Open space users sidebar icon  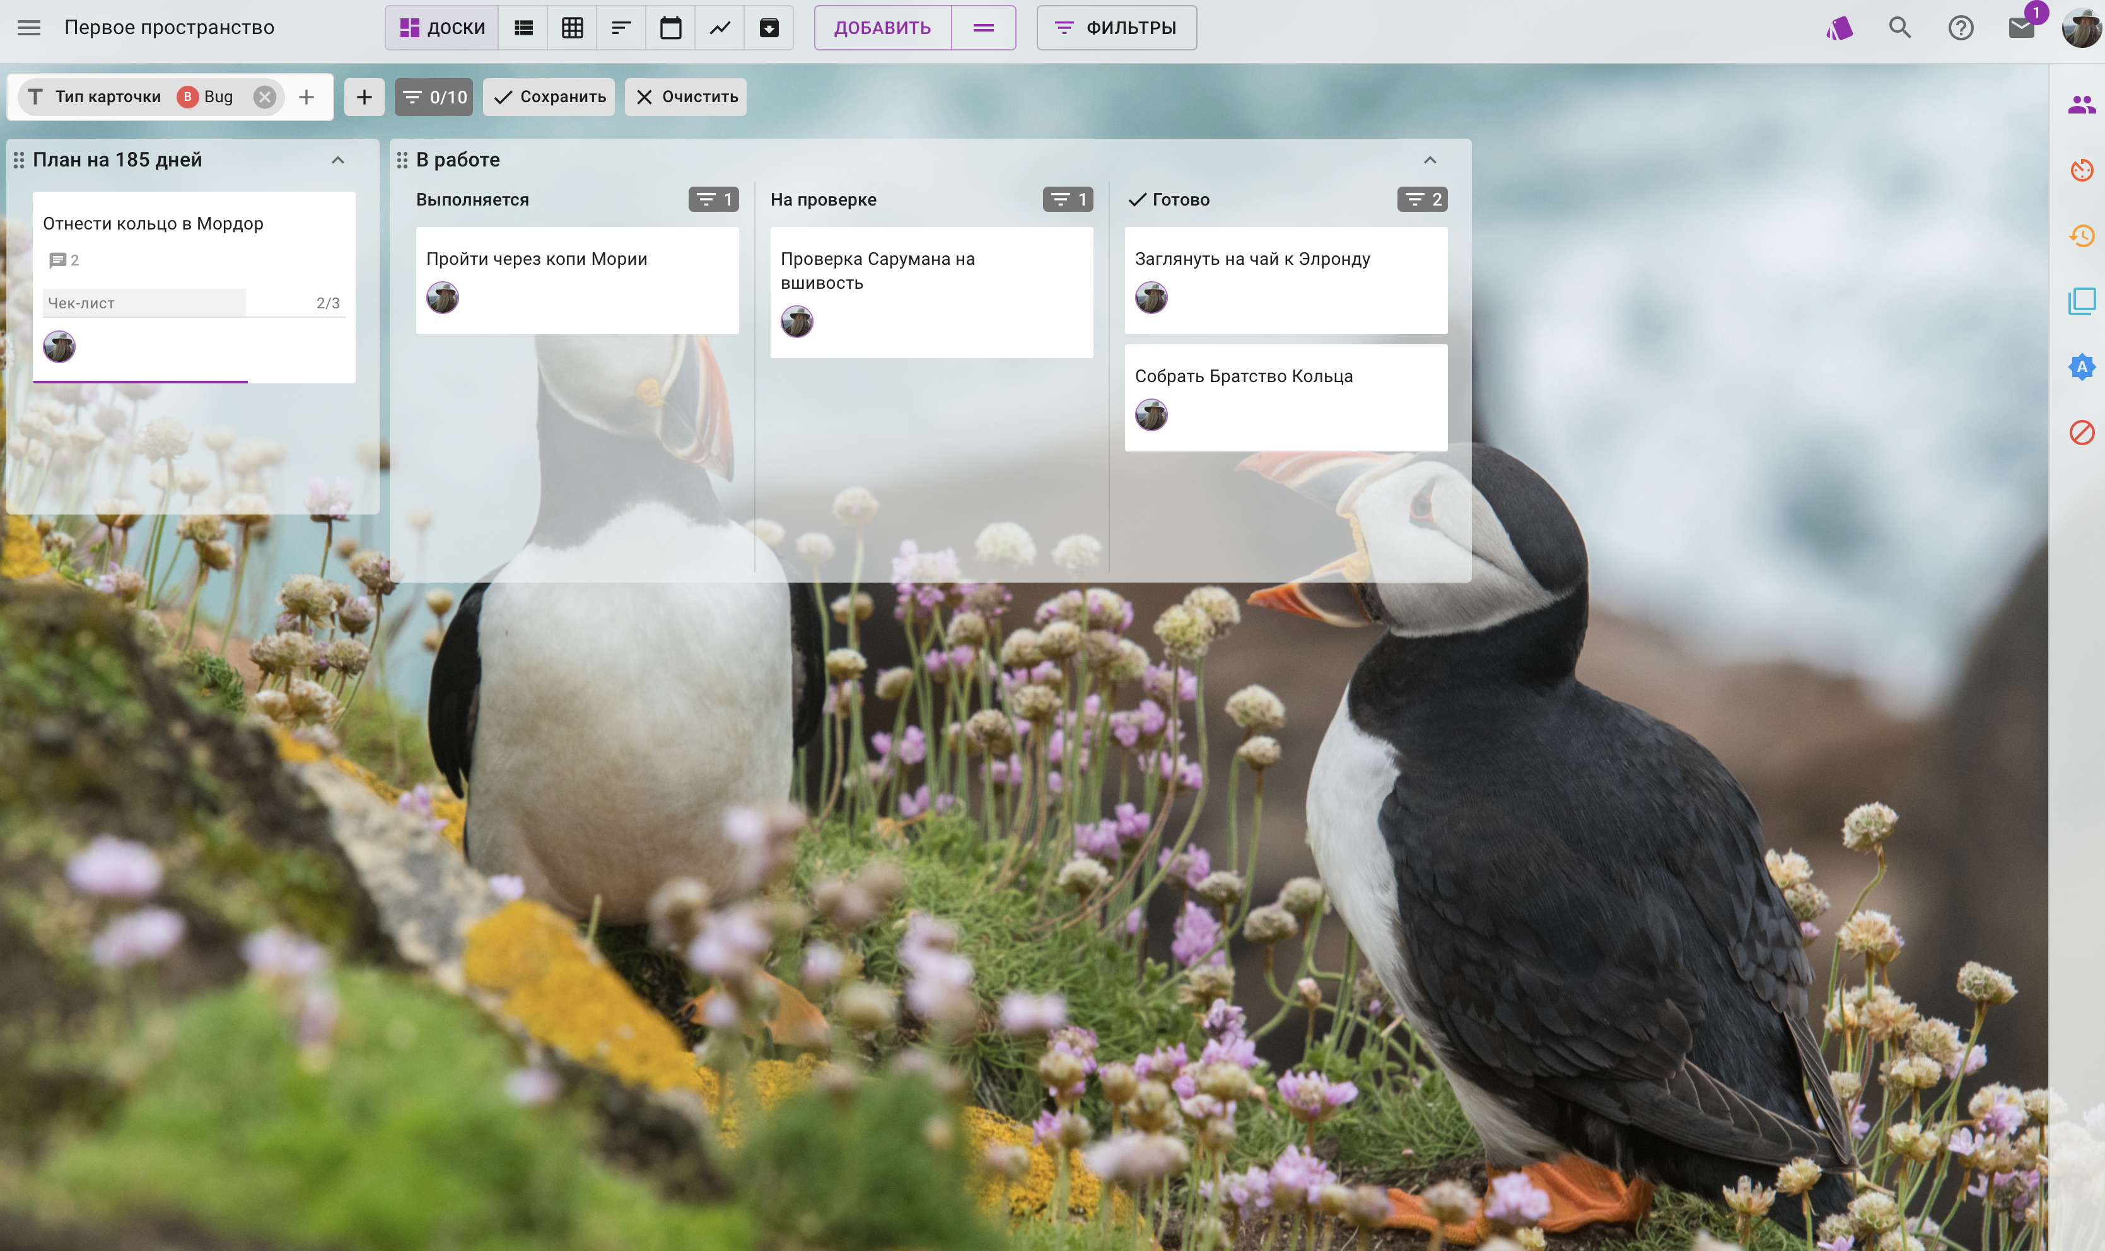[x=2082, y=105]
